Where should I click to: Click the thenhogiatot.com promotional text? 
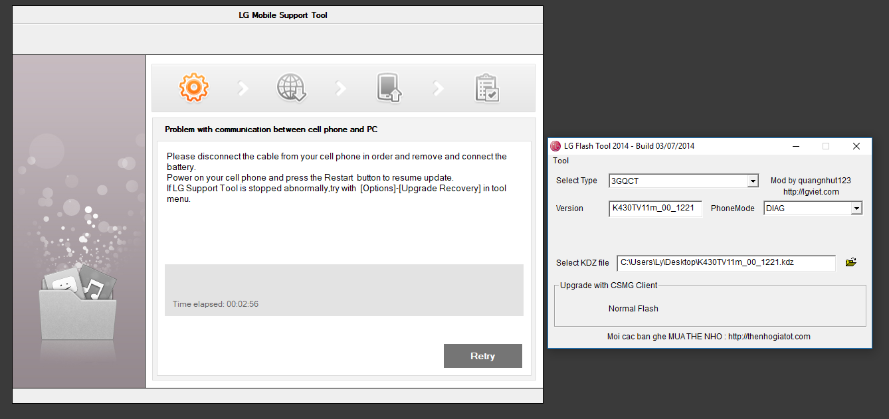click(709, 337)
